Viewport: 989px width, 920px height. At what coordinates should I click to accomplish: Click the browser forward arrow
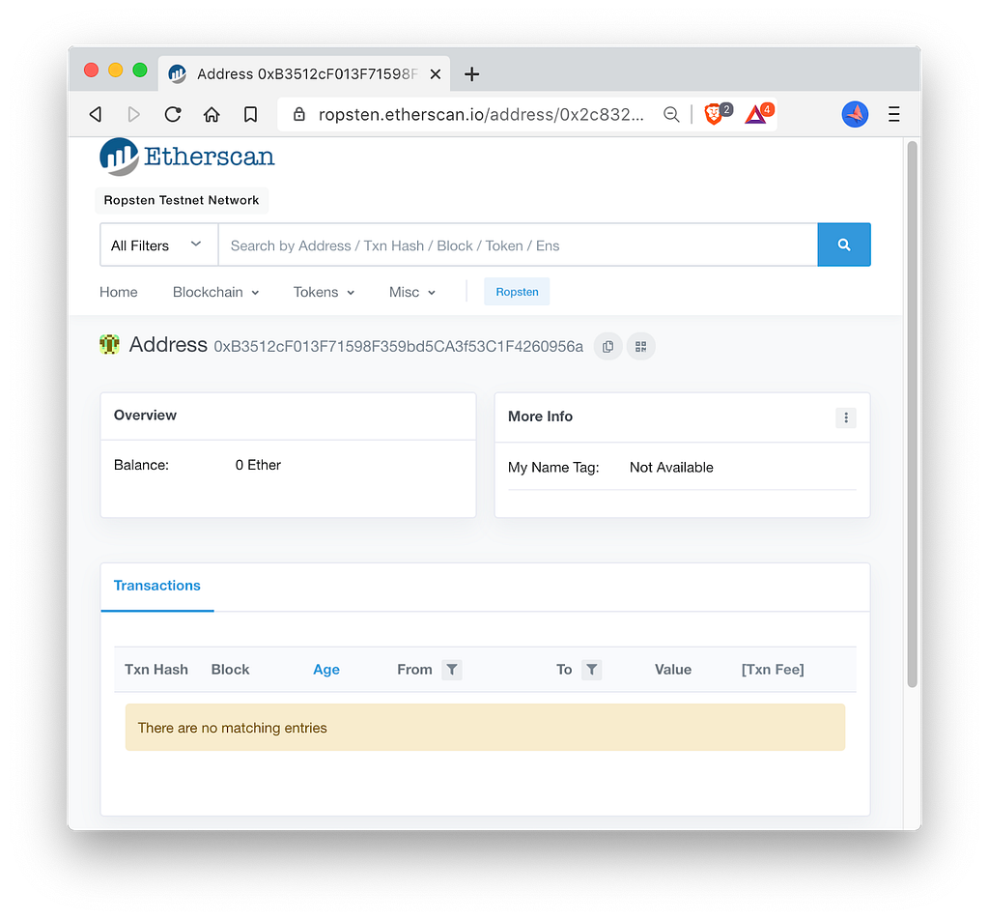coord(133,114)
